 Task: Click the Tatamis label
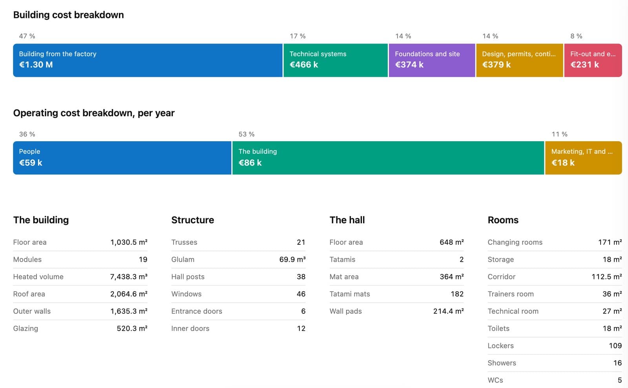342,259
